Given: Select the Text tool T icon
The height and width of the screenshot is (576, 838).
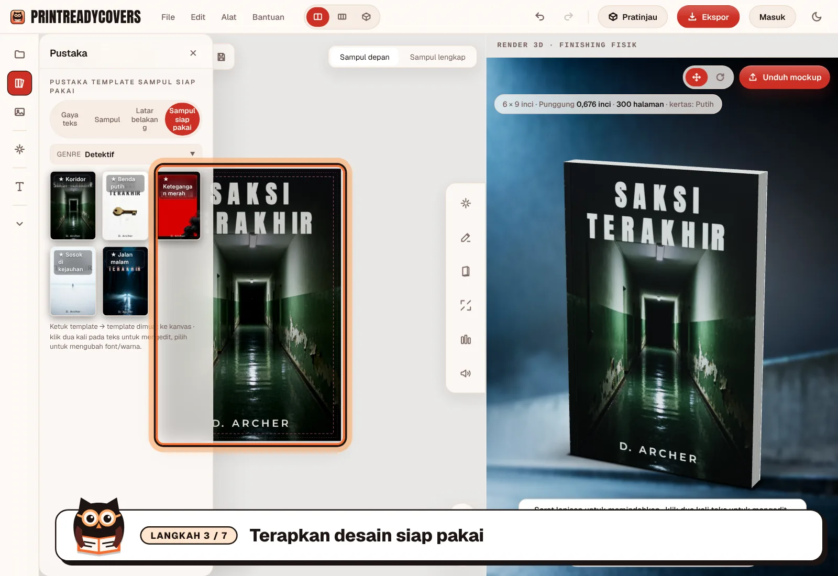Looking at the screenshot, I should click(19, 187).
